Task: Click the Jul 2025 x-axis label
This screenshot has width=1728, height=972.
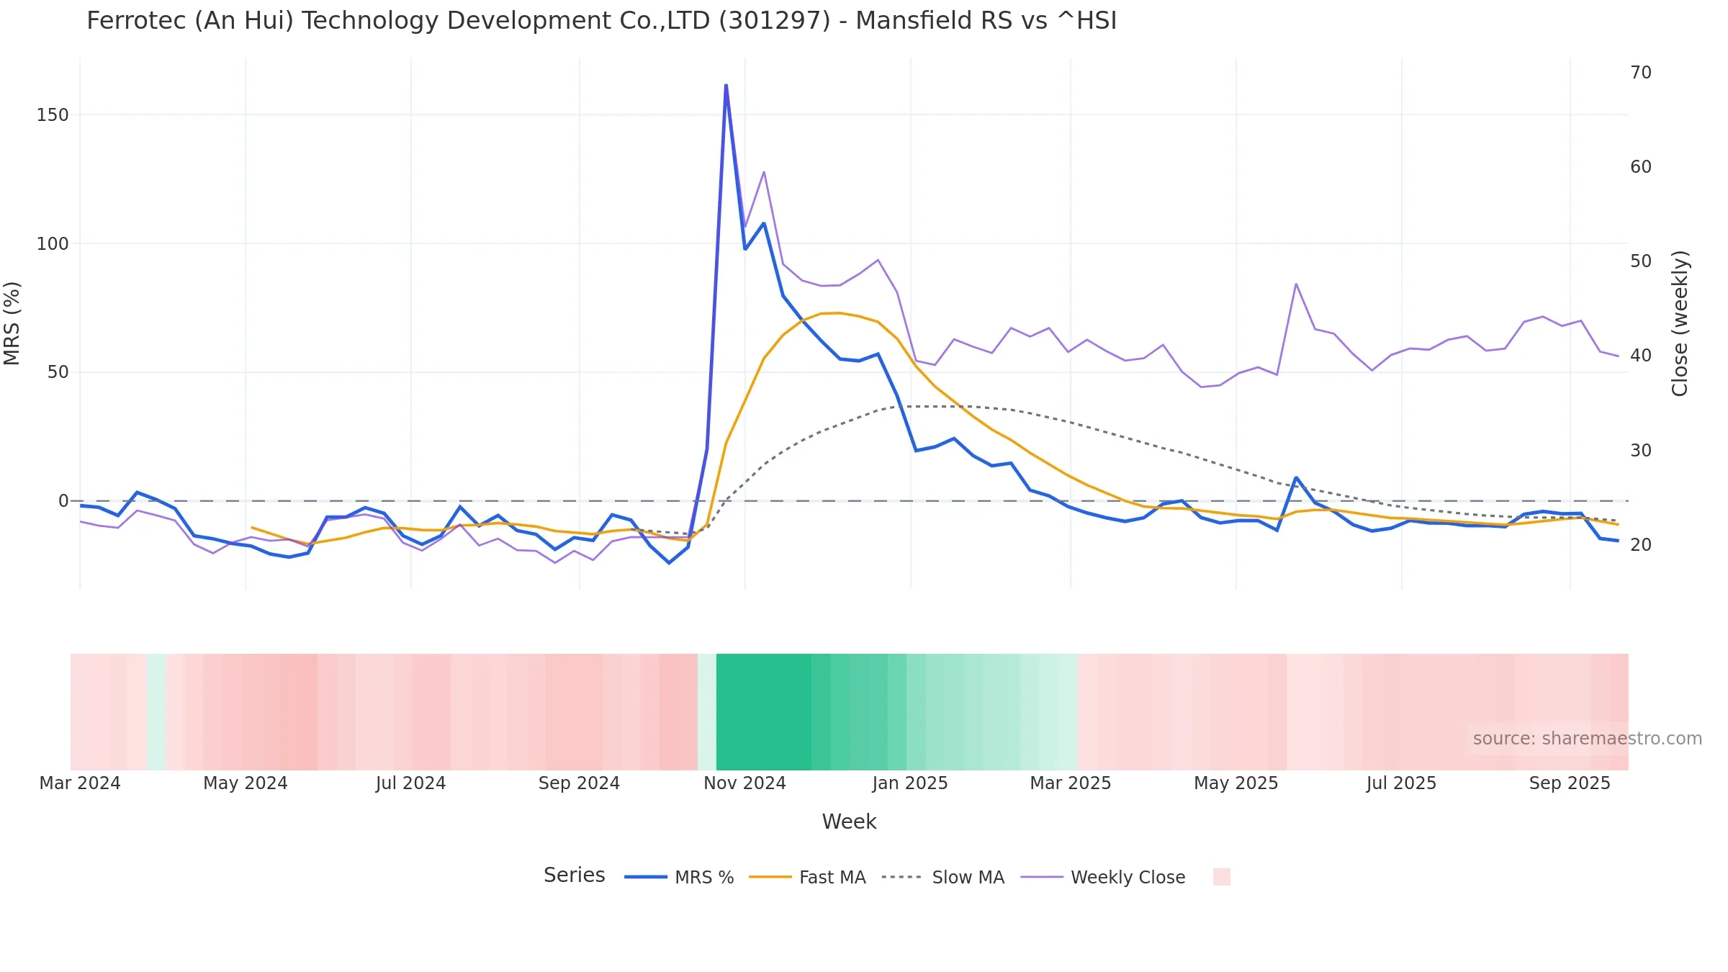Action: click(1402, 783)
